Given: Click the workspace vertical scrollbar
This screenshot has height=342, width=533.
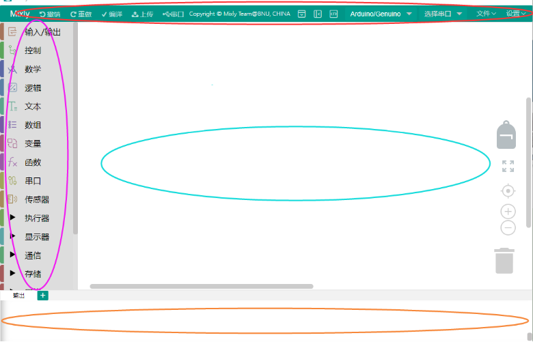Looking at the screenshot, I should point(528,162).
